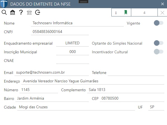Toggle Optante do Simples Nacional switch

coord(158,43)
